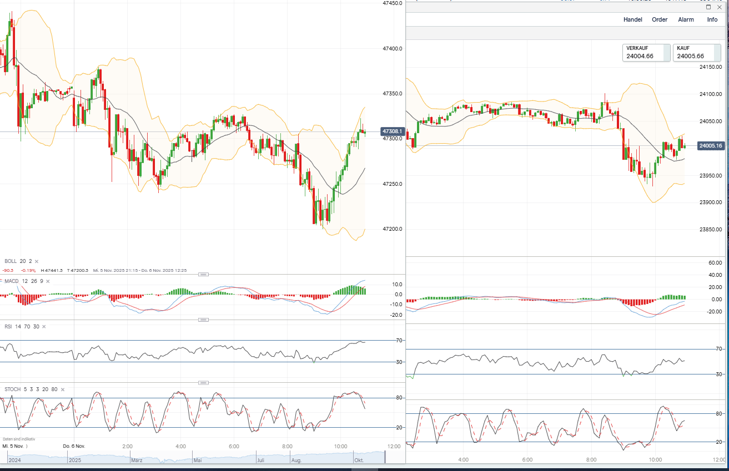The height and width of the screenshot is (471, 729).
Task: Open the Handel tab
Action: coord(632,19)
